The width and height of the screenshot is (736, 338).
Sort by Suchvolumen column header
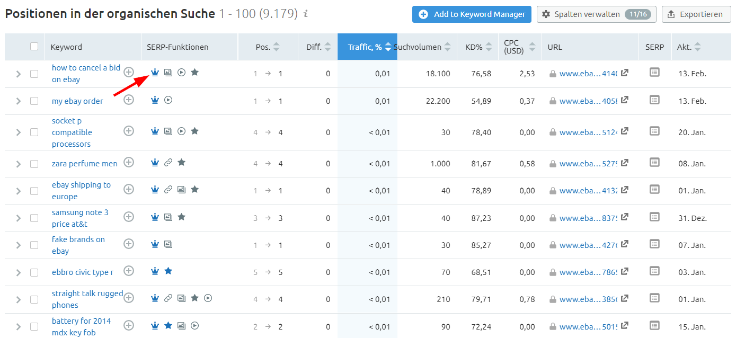(x=423, y=47)
